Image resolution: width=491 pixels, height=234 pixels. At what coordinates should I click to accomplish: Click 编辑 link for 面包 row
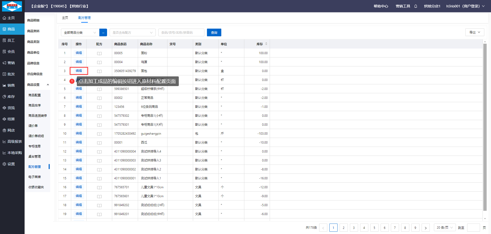79,71
